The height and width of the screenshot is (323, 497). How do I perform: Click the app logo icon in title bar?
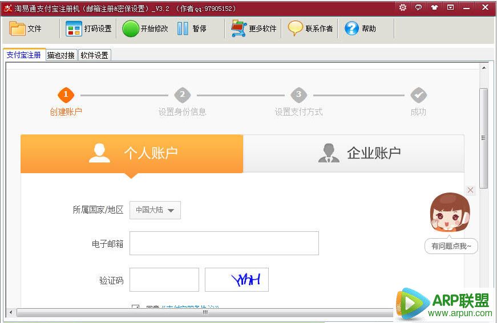[7, 8]
